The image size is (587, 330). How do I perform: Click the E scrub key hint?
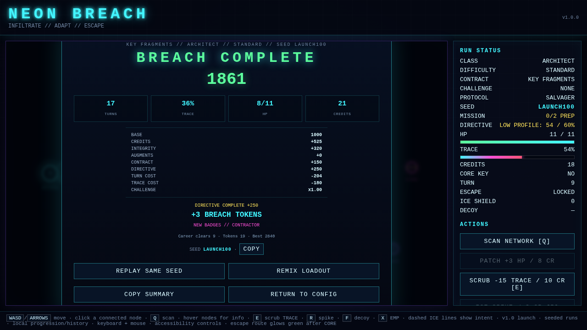[x=257, y=318]
